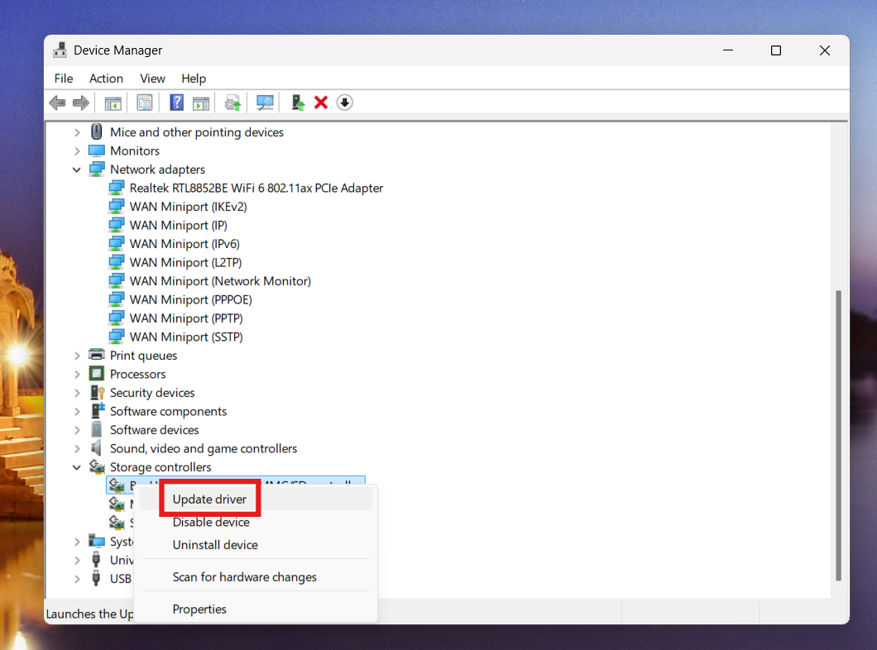Collapse the Network adapters category
This screenshot has width=877, height=650.
[77, 169]
